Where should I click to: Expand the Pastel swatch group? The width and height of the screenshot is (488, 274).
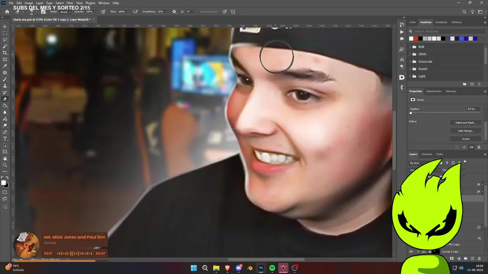tap(410, 69)
